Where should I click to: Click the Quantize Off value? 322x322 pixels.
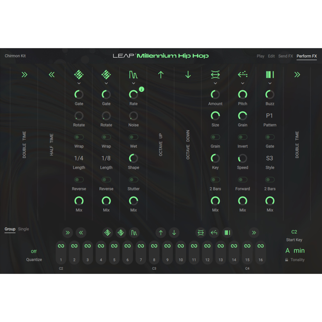coord(34,251)
